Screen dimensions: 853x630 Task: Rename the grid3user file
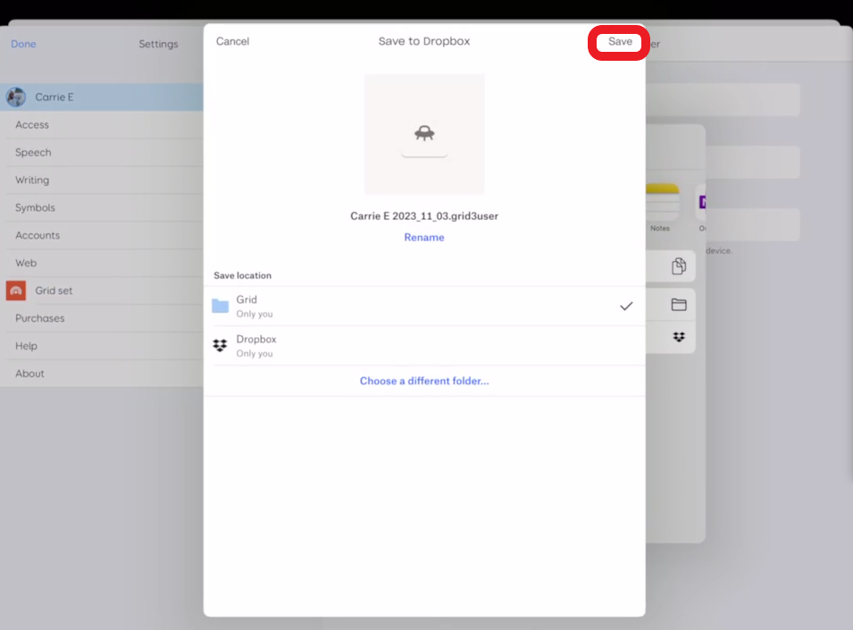[423, 237]
